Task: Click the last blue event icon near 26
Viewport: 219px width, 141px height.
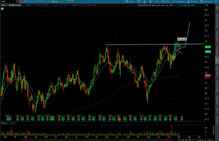Action: point(182,119)
